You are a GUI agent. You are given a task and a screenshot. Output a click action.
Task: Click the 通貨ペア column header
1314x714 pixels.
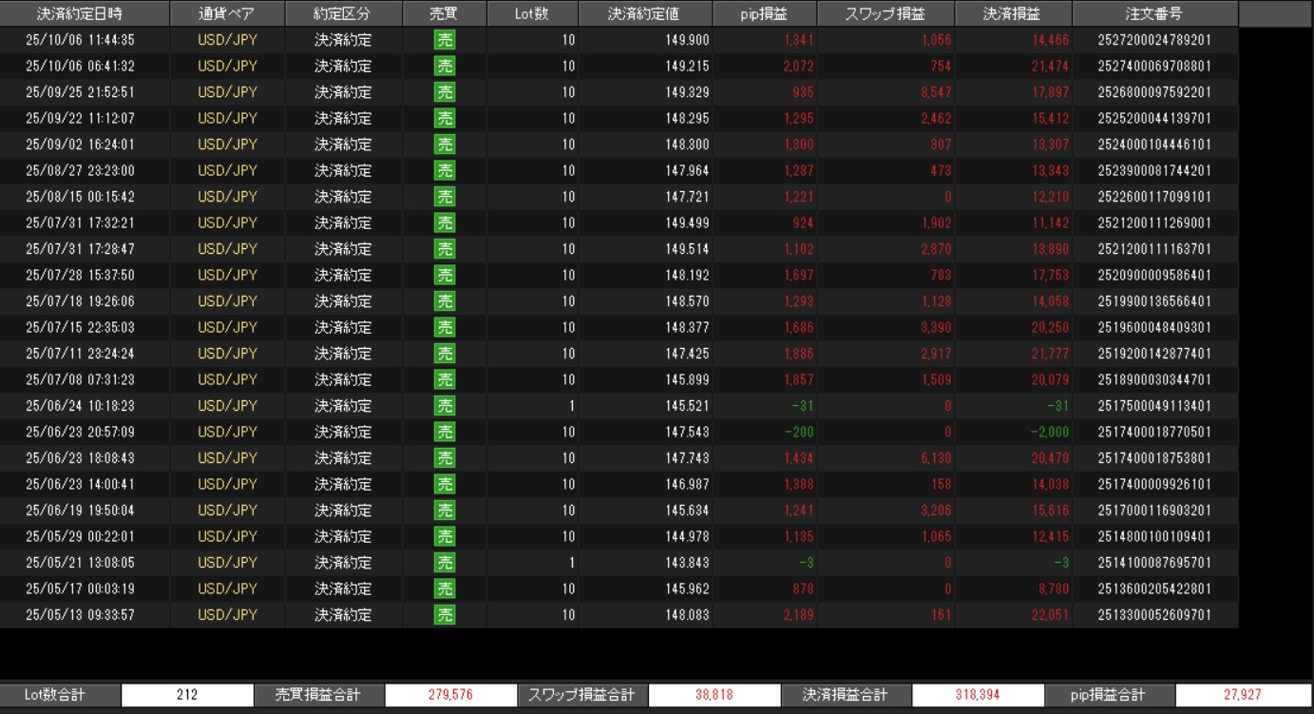pyautogui.click(x=227, y=14)
